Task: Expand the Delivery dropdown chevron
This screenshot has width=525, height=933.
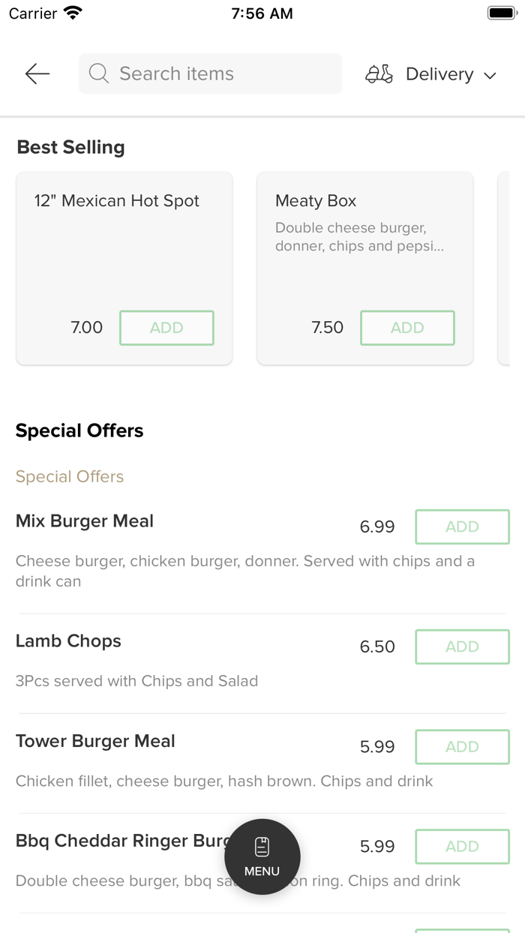Action: (x=490, y=75)
